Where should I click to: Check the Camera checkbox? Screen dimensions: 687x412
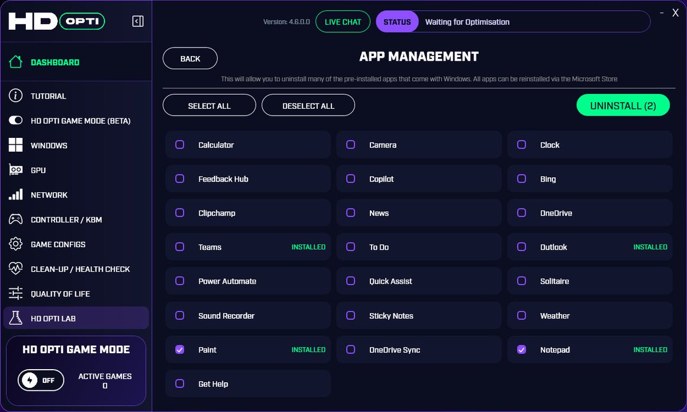pyautogui.click(x=351, y=145)
